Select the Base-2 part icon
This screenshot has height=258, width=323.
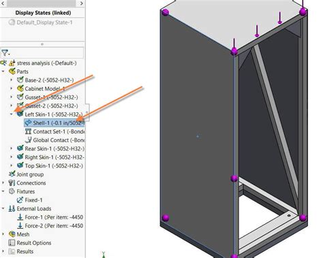(x=20, y=80)
